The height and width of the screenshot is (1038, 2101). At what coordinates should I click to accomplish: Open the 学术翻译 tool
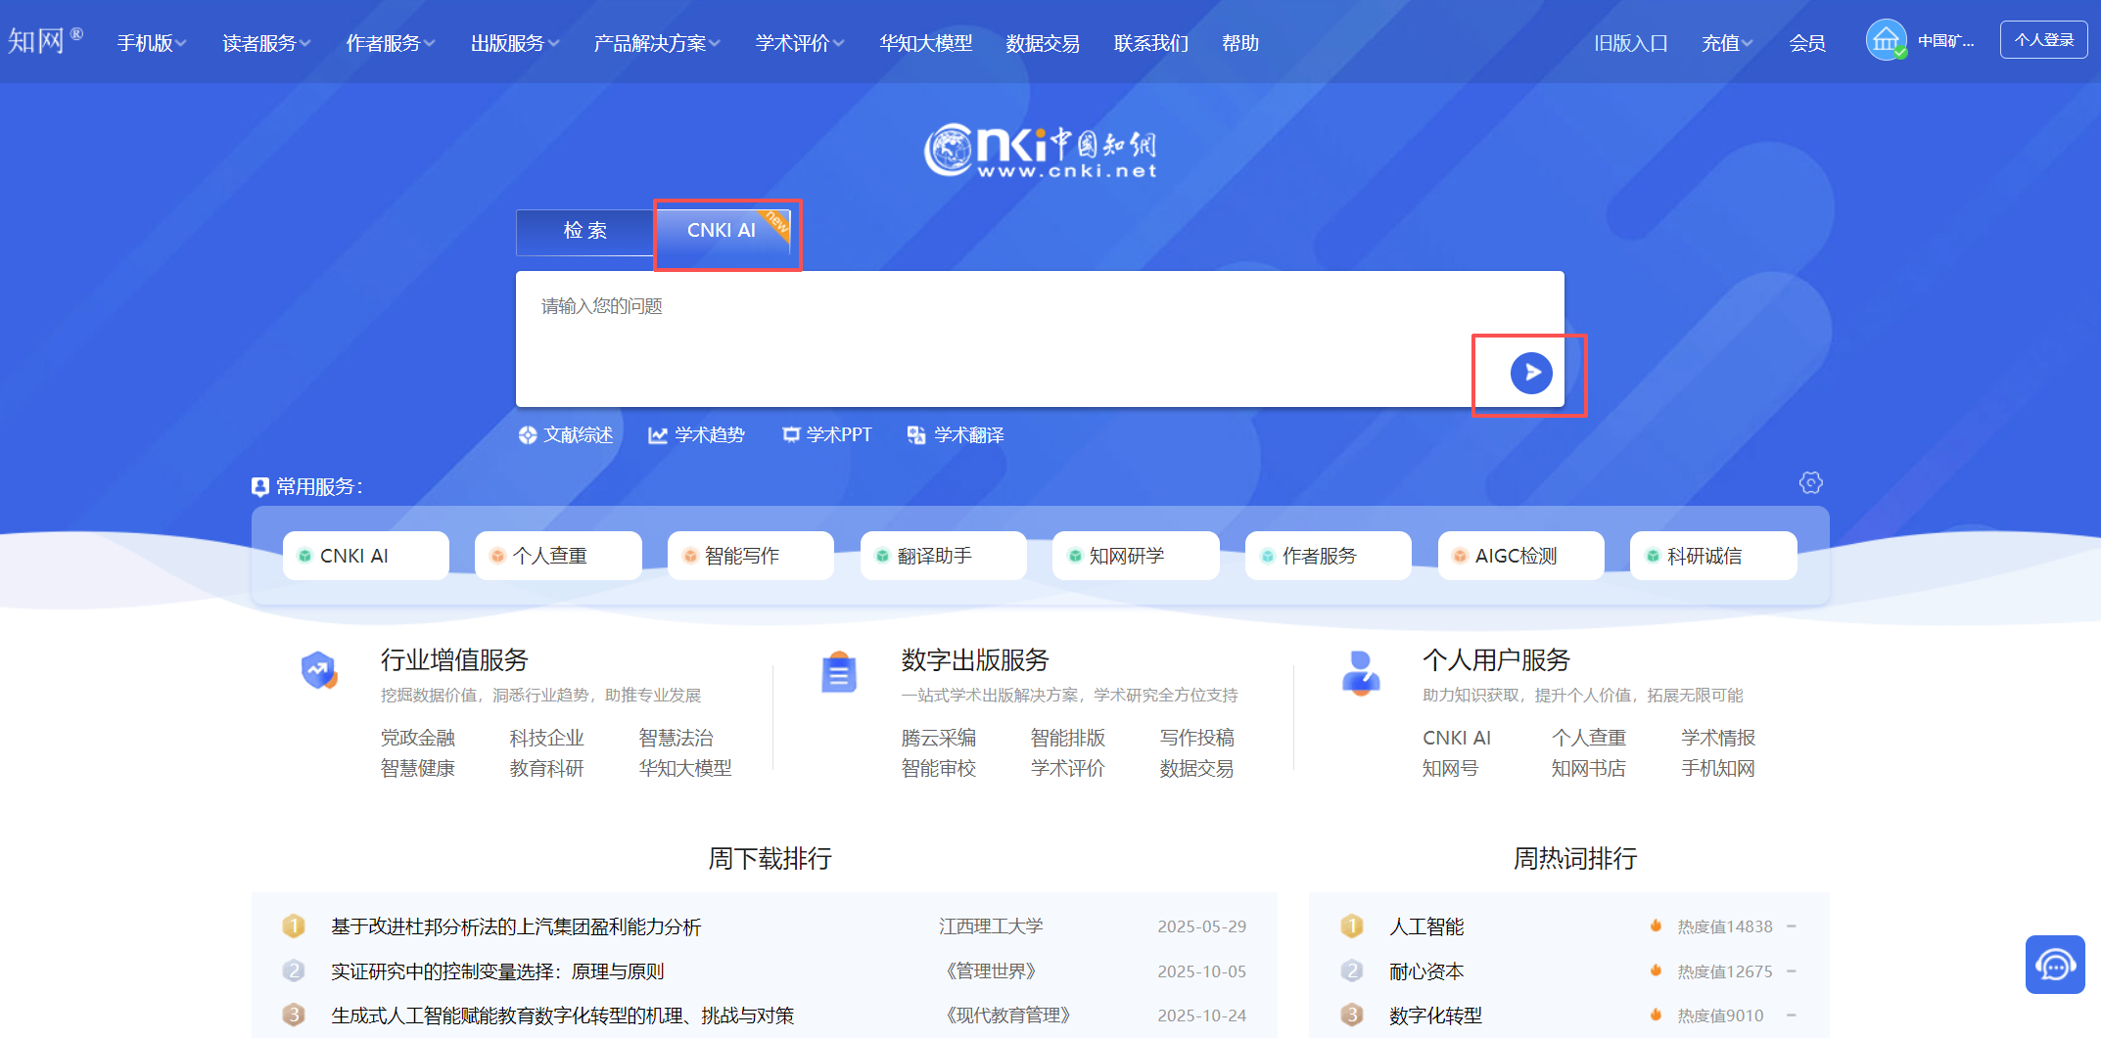pos(956,435)
